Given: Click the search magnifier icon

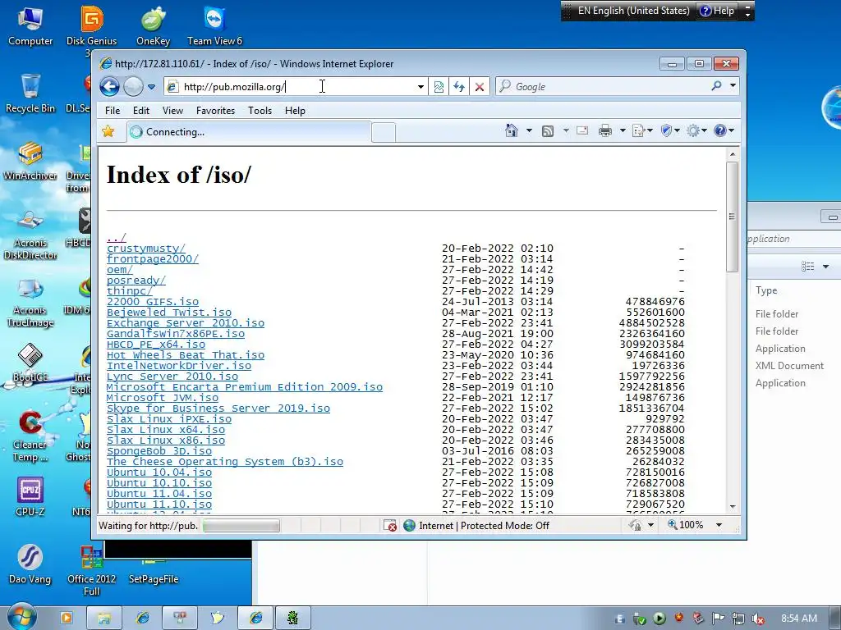Looking at the screenshot, I should (x=716, y=85).
